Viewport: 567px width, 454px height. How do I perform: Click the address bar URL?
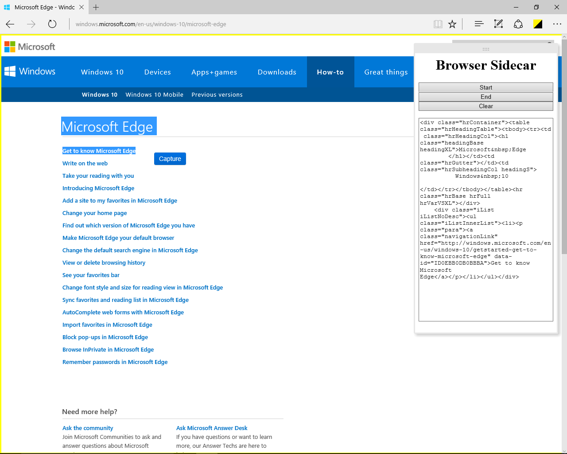151,24
